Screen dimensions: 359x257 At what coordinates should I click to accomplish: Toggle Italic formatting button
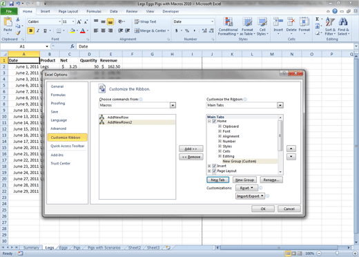tap(38, 30)
